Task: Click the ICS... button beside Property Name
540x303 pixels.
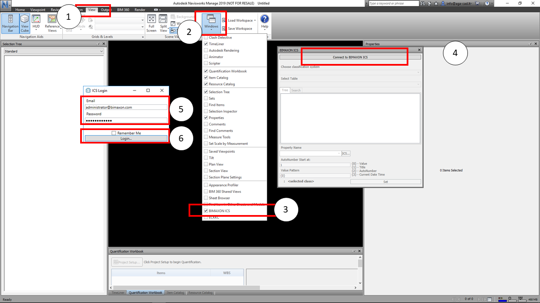Action: click(346, 154)
